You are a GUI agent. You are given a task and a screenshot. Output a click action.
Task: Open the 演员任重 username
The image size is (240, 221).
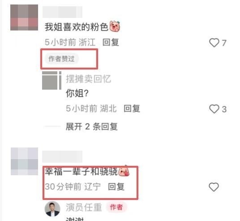(84, 207)
